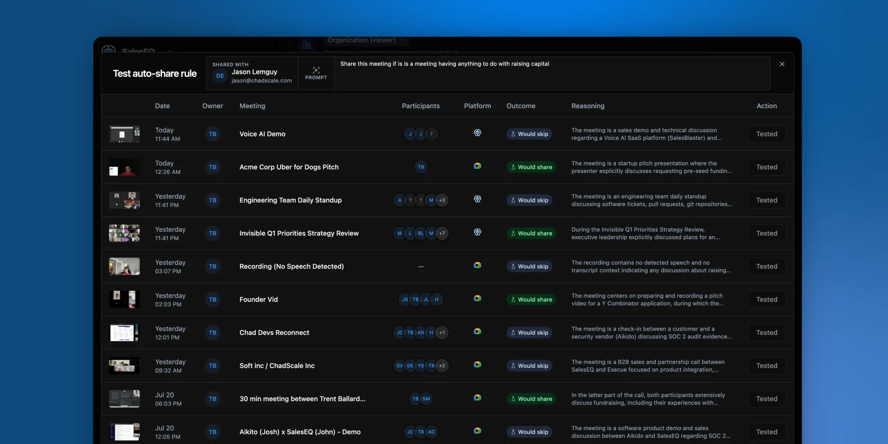The height and width of the screenshot is (444, 888).
Task: Click the 'Soft inc / ChadScale Inc' meeting title
Action: click(x=277, y=366)
